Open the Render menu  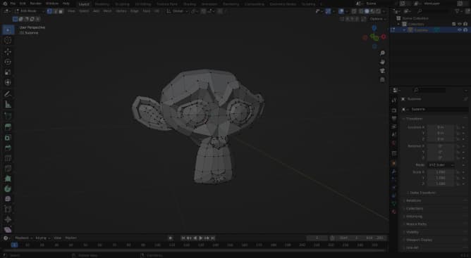35,4
